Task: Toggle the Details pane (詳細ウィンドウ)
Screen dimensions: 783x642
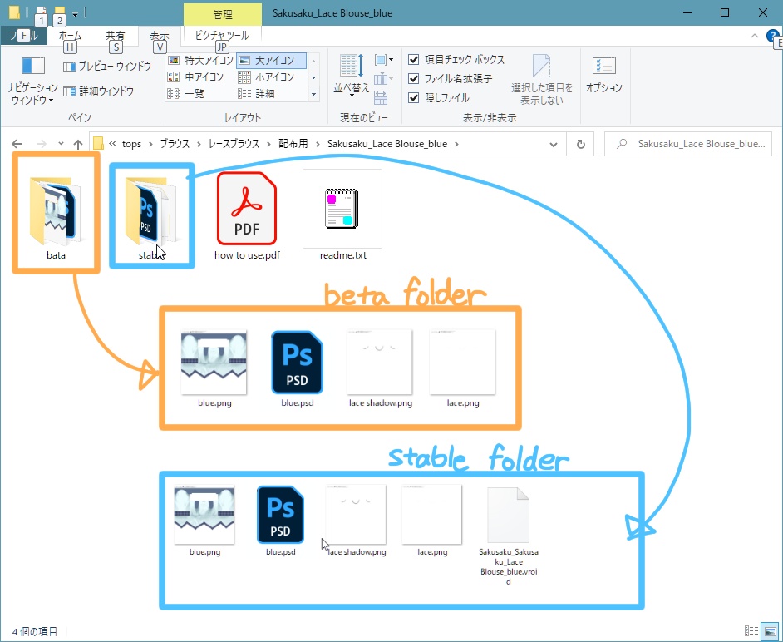Action: click(99, 91)
